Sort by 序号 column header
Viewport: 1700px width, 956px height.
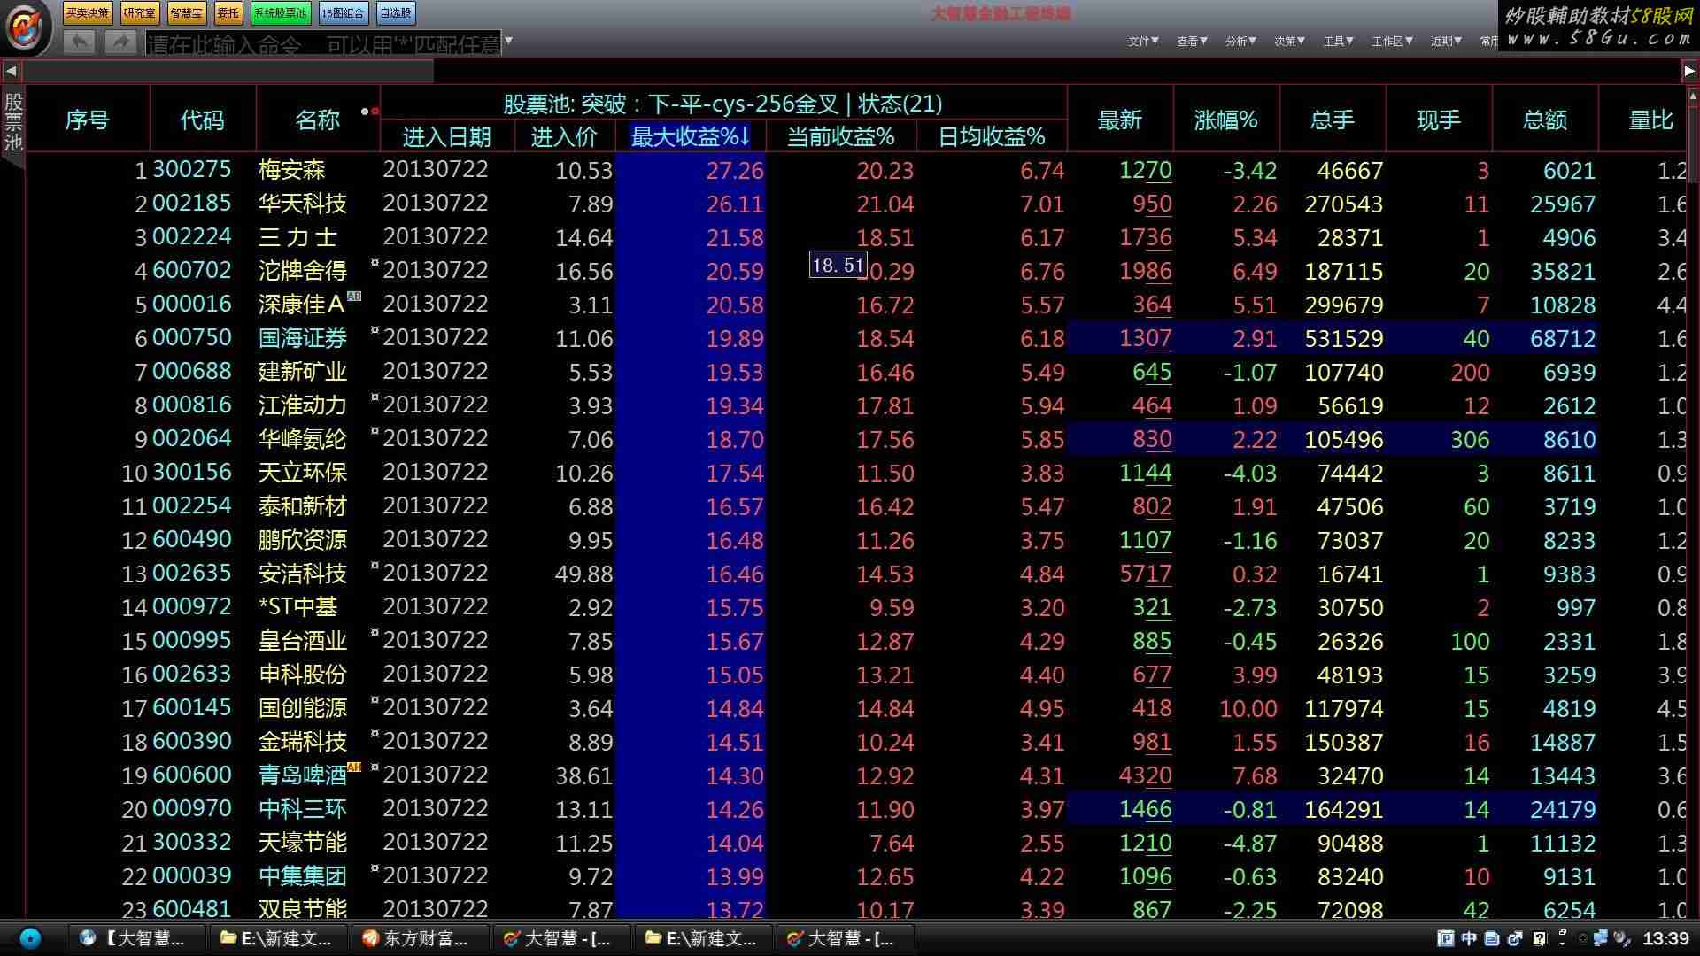[x=88, y=119]
